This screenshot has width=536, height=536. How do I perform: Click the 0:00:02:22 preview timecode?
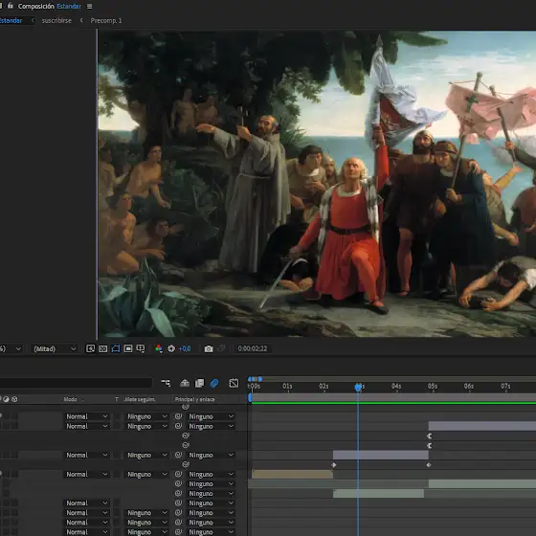(x=253, y=348)
